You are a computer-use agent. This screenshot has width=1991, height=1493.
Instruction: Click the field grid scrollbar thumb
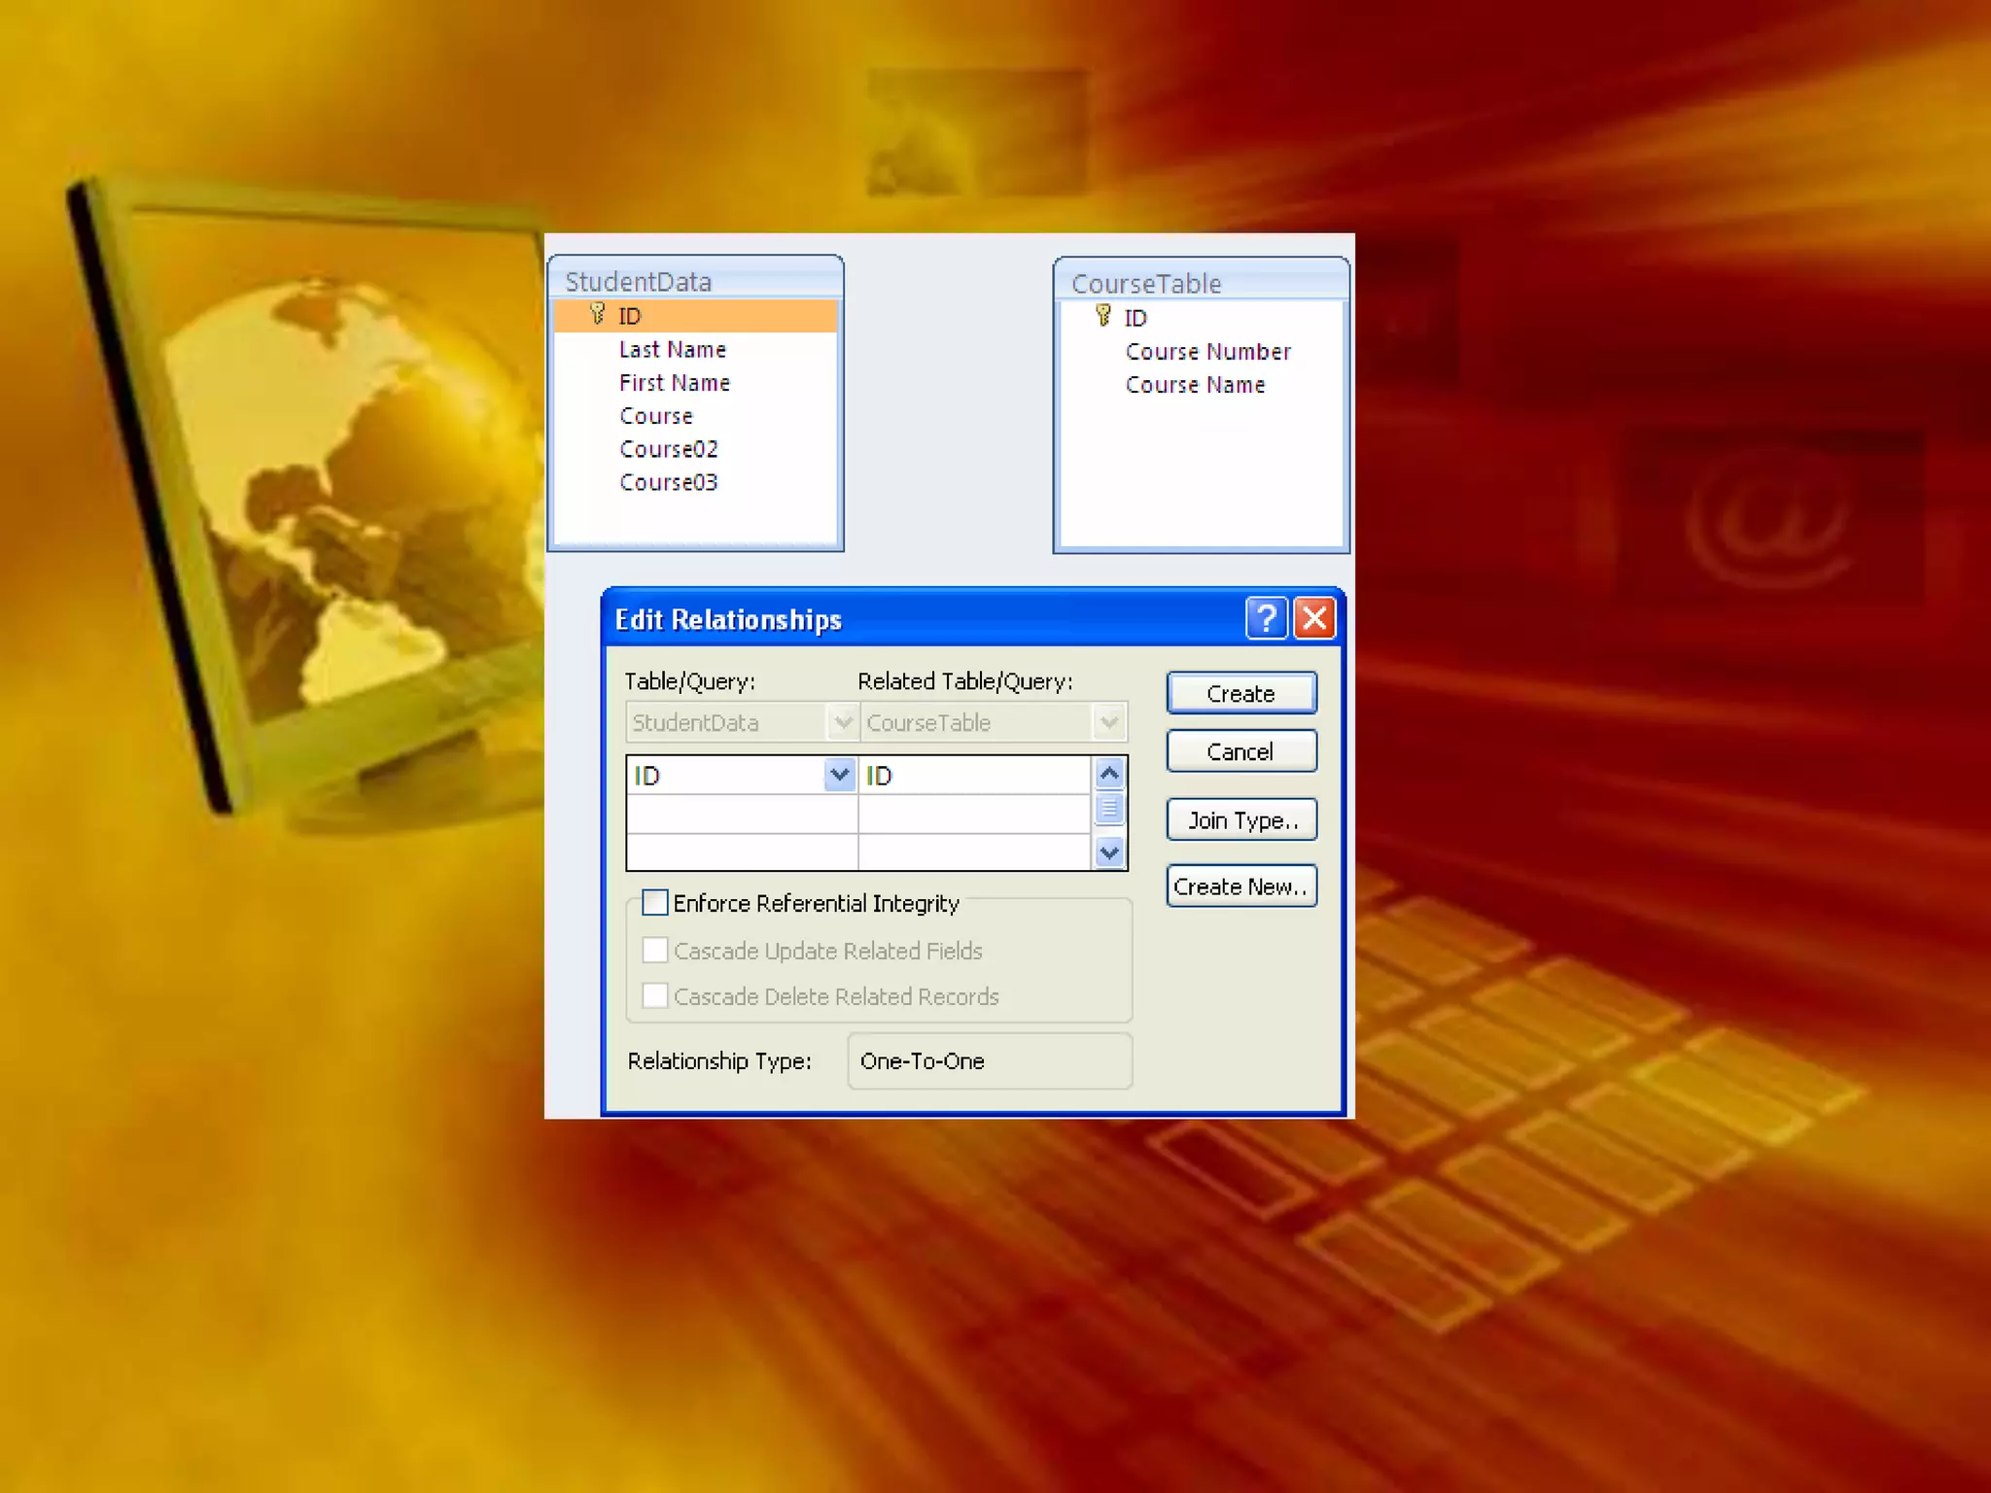tap(1109, 809)
